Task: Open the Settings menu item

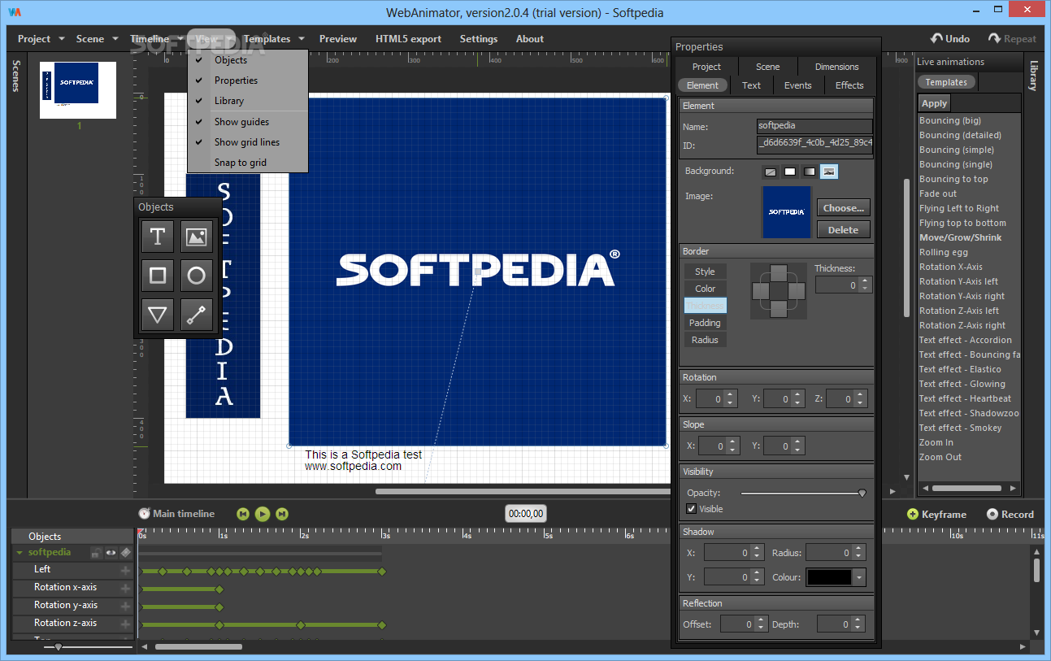Action: click(x=479, y=38)
